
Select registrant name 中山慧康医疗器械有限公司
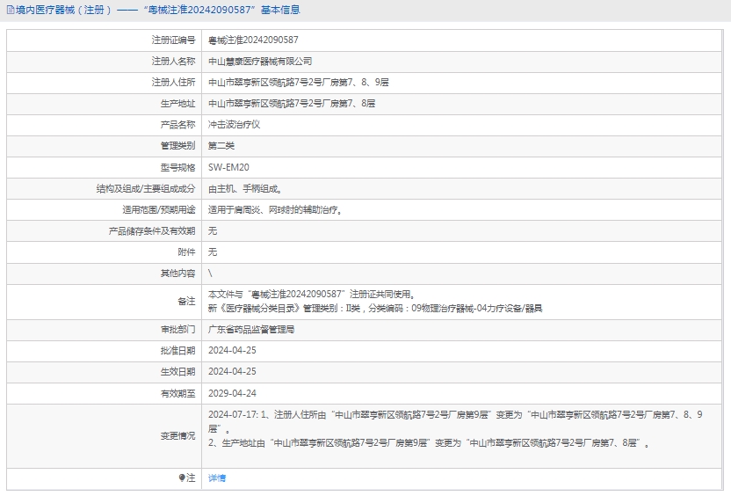click(260, 62)
